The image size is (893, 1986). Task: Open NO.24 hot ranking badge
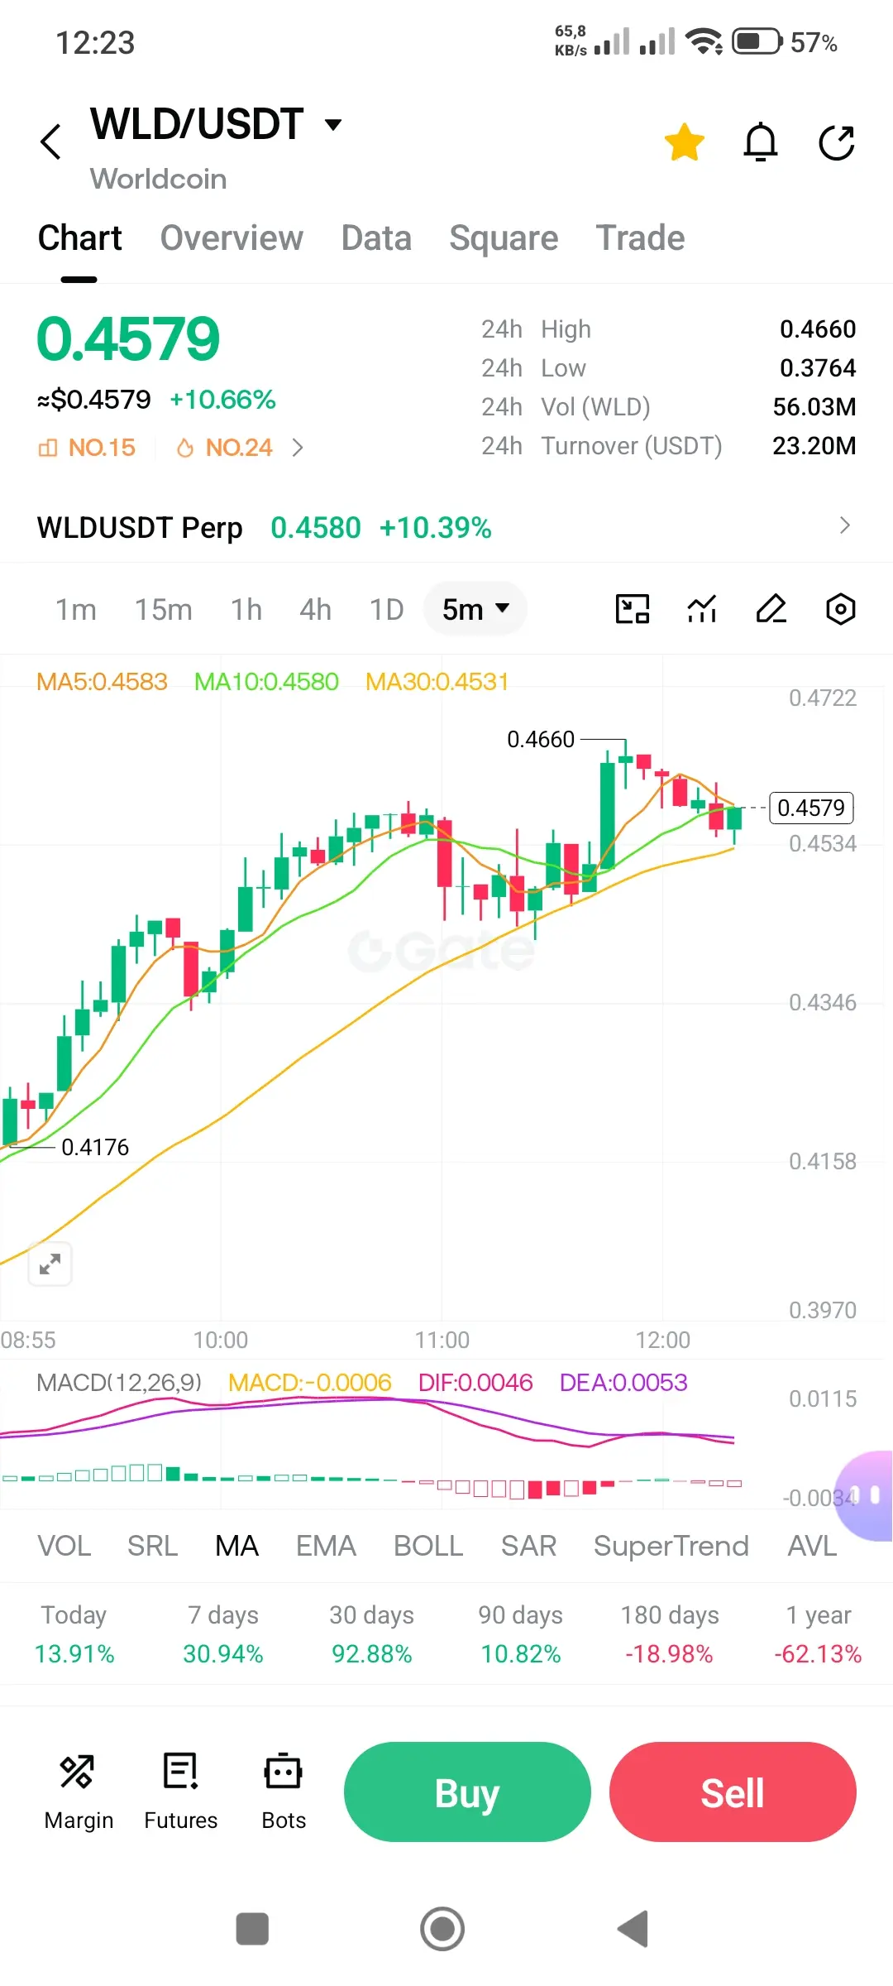[x=224, y=448]
